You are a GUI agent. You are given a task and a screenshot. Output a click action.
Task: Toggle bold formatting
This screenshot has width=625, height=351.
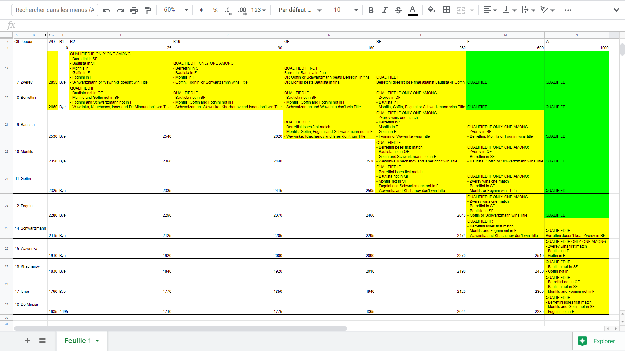[x=371, y=10]
